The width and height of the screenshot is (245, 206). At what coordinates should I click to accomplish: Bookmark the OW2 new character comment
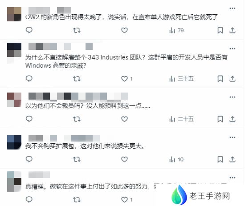point(220,30)
